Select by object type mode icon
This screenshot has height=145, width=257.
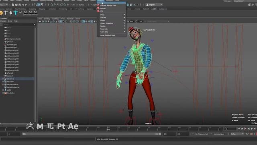[39, 5]
